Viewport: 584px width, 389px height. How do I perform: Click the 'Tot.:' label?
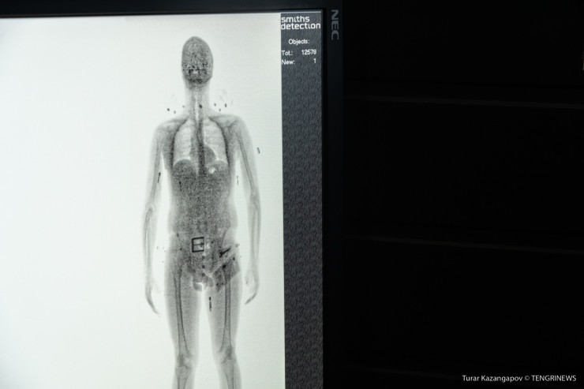(x=287, y=52)
